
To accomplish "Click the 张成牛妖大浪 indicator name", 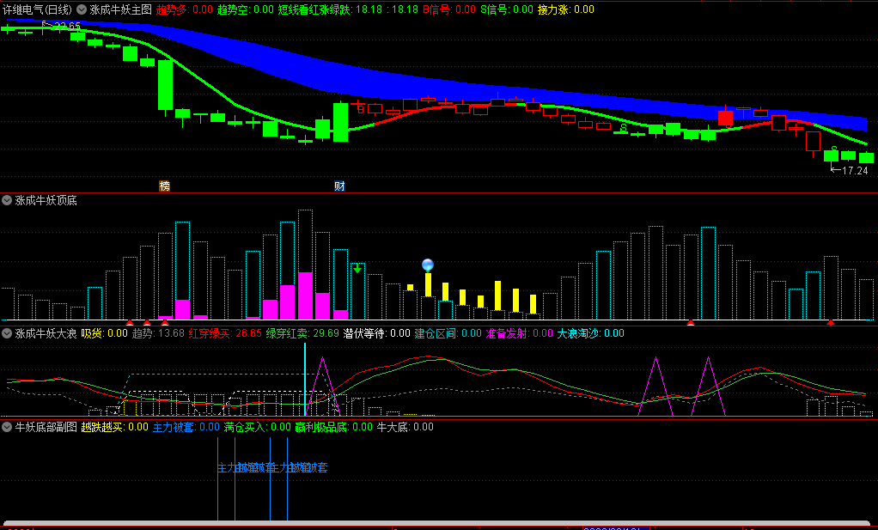I will 46,333.
